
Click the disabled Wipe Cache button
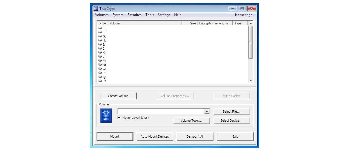[232, 96]
